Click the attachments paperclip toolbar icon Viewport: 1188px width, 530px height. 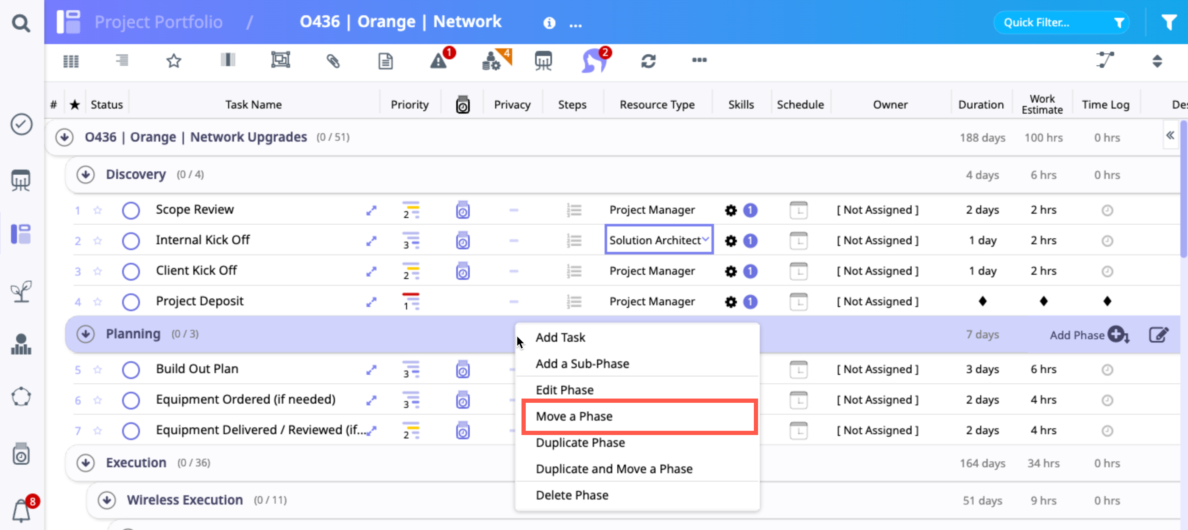(333, 61)
